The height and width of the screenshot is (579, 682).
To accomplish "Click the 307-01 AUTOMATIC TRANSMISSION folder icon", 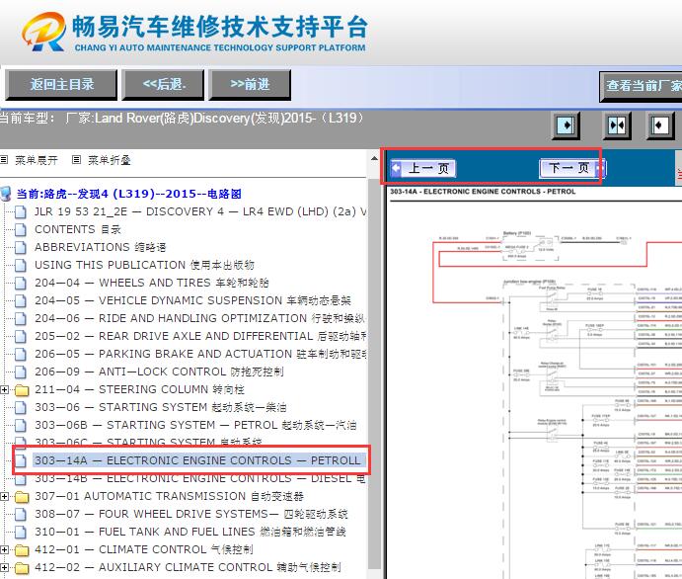I will click(22, 497).
